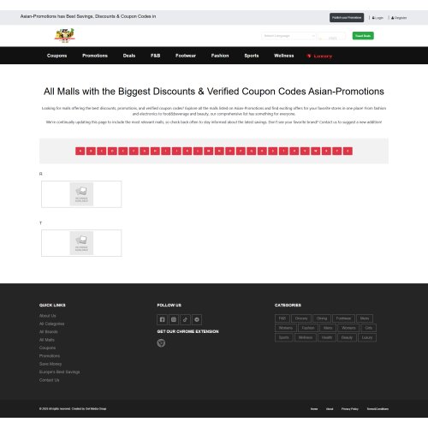The width and height of the screenshot is (428, 428).
Task: Open Home link in bottom bar
Action: 314,409
